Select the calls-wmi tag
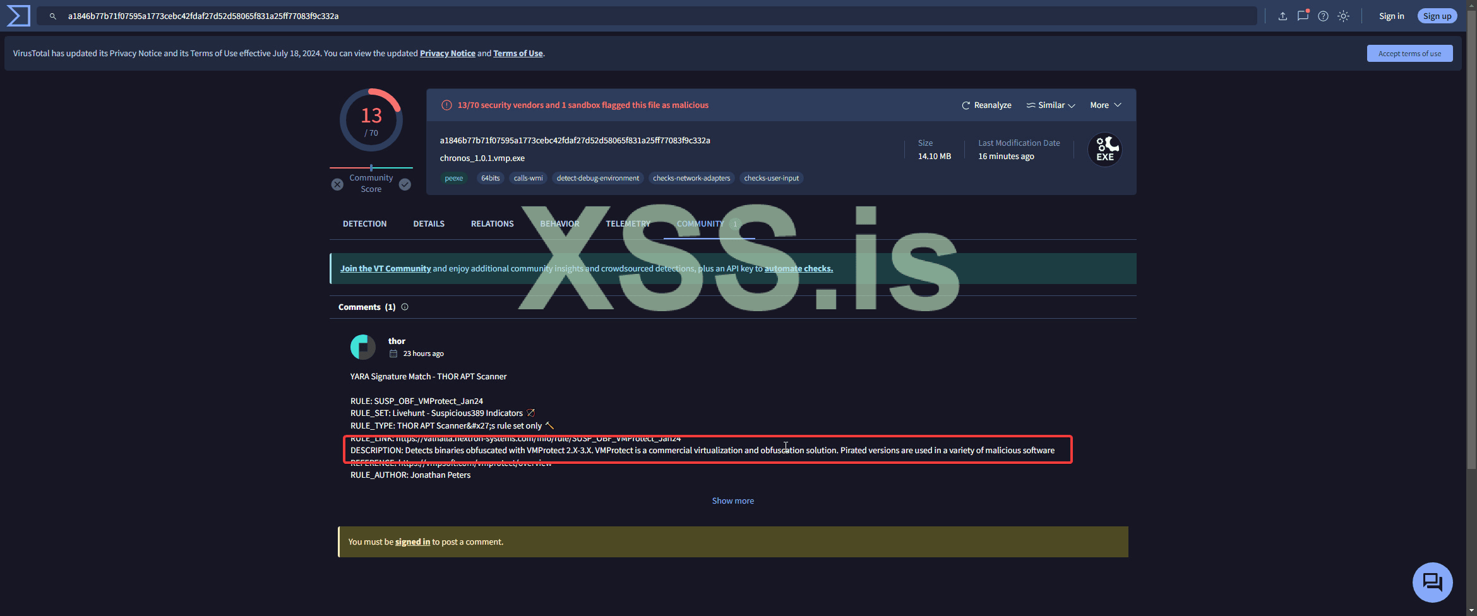Screen dimensions: 1477x616 tap(528, 179)
